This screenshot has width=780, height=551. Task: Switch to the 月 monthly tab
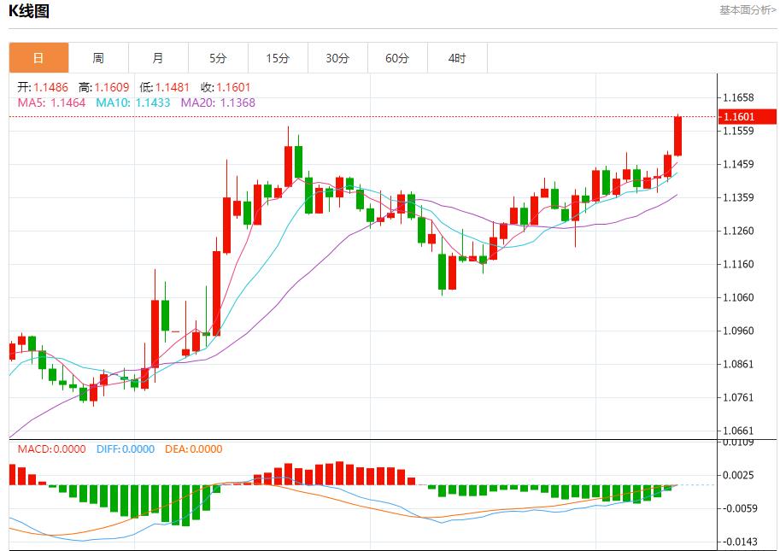[158, 58]
